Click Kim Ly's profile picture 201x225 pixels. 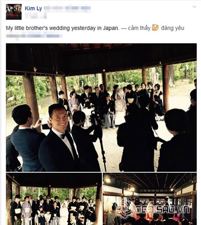[x=14, y=12]
